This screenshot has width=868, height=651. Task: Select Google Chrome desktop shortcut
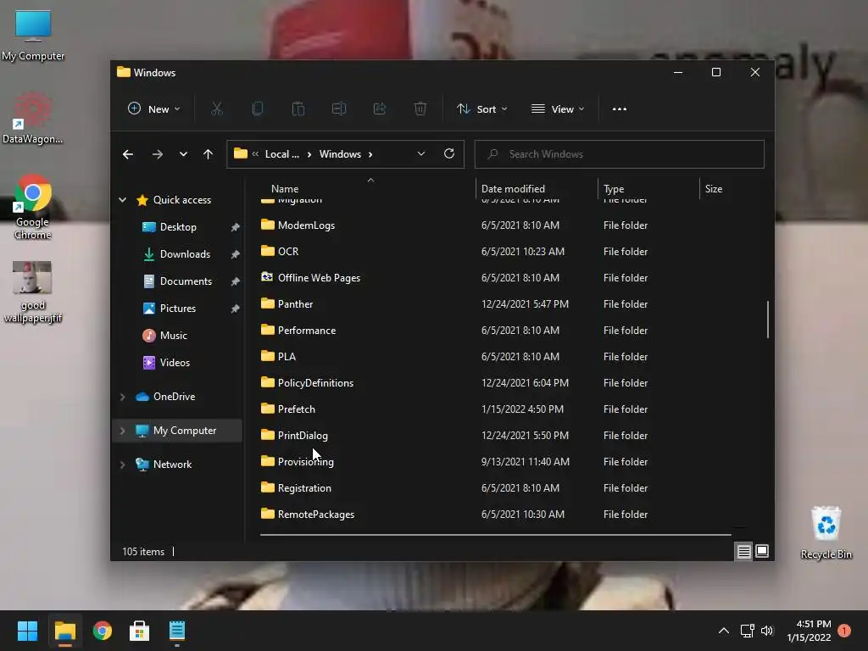coord(32,208)
